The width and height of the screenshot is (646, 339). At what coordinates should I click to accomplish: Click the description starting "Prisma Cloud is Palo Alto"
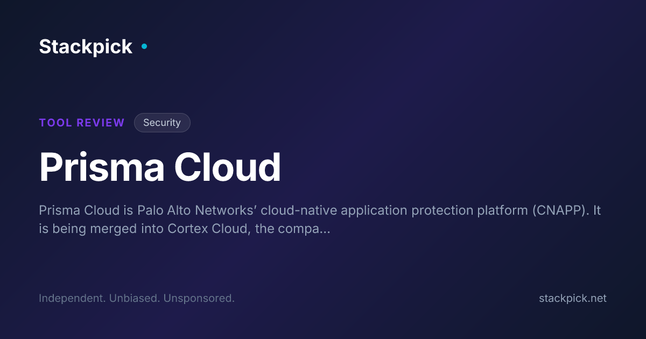coord(320,220)
